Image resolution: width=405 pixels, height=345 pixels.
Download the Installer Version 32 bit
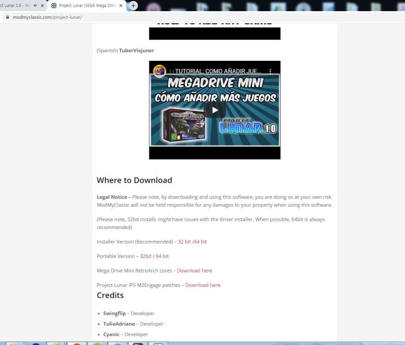click(x=184, y=242)
